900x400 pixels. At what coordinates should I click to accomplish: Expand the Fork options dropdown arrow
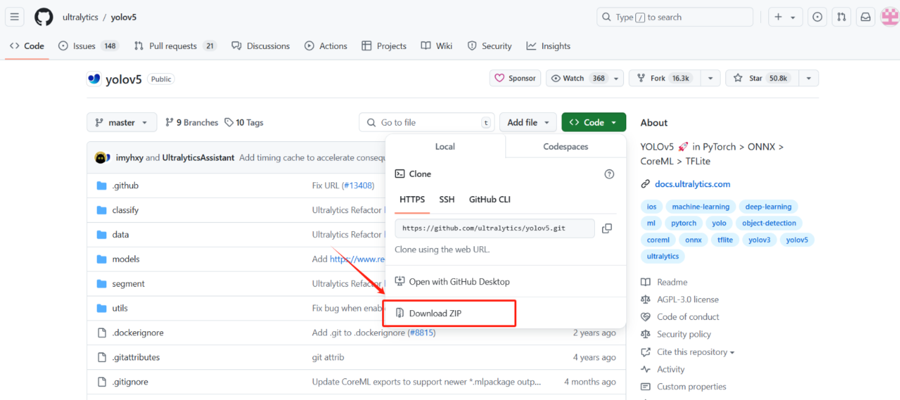pos(711,78)
